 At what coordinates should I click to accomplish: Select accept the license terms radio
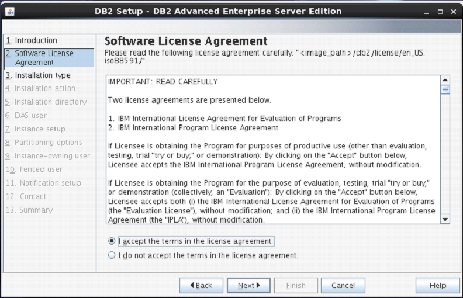112,241
